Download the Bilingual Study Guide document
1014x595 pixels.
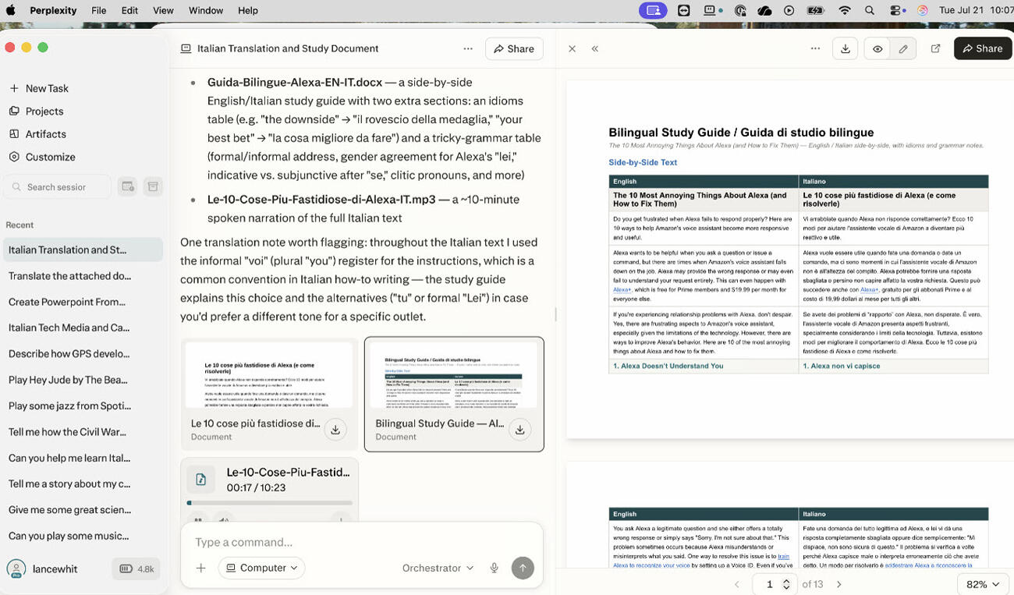pyautogui.click(x=519, y=430)
